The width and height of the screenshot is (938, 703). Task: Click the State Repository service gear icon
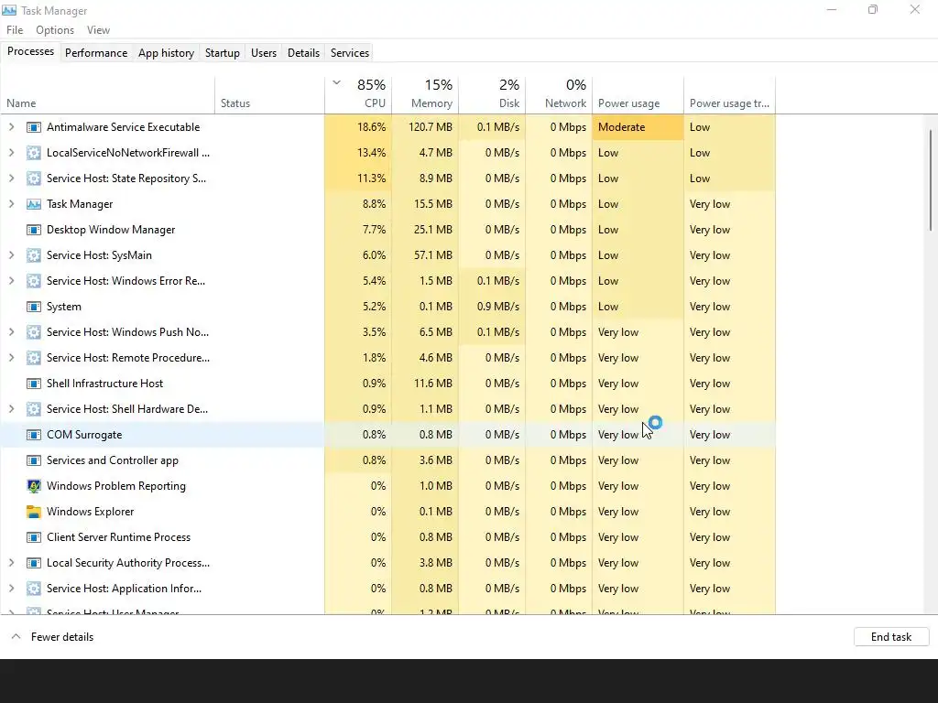(34, 178)
